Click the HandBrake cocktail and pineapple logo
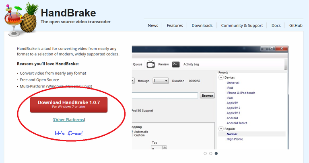Image resolution: width=309 pixels, height=163 pixels. coord(21,19)
